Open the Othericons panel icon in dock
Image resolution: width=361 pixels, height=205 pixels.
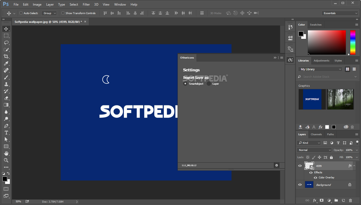pos(290,60)
